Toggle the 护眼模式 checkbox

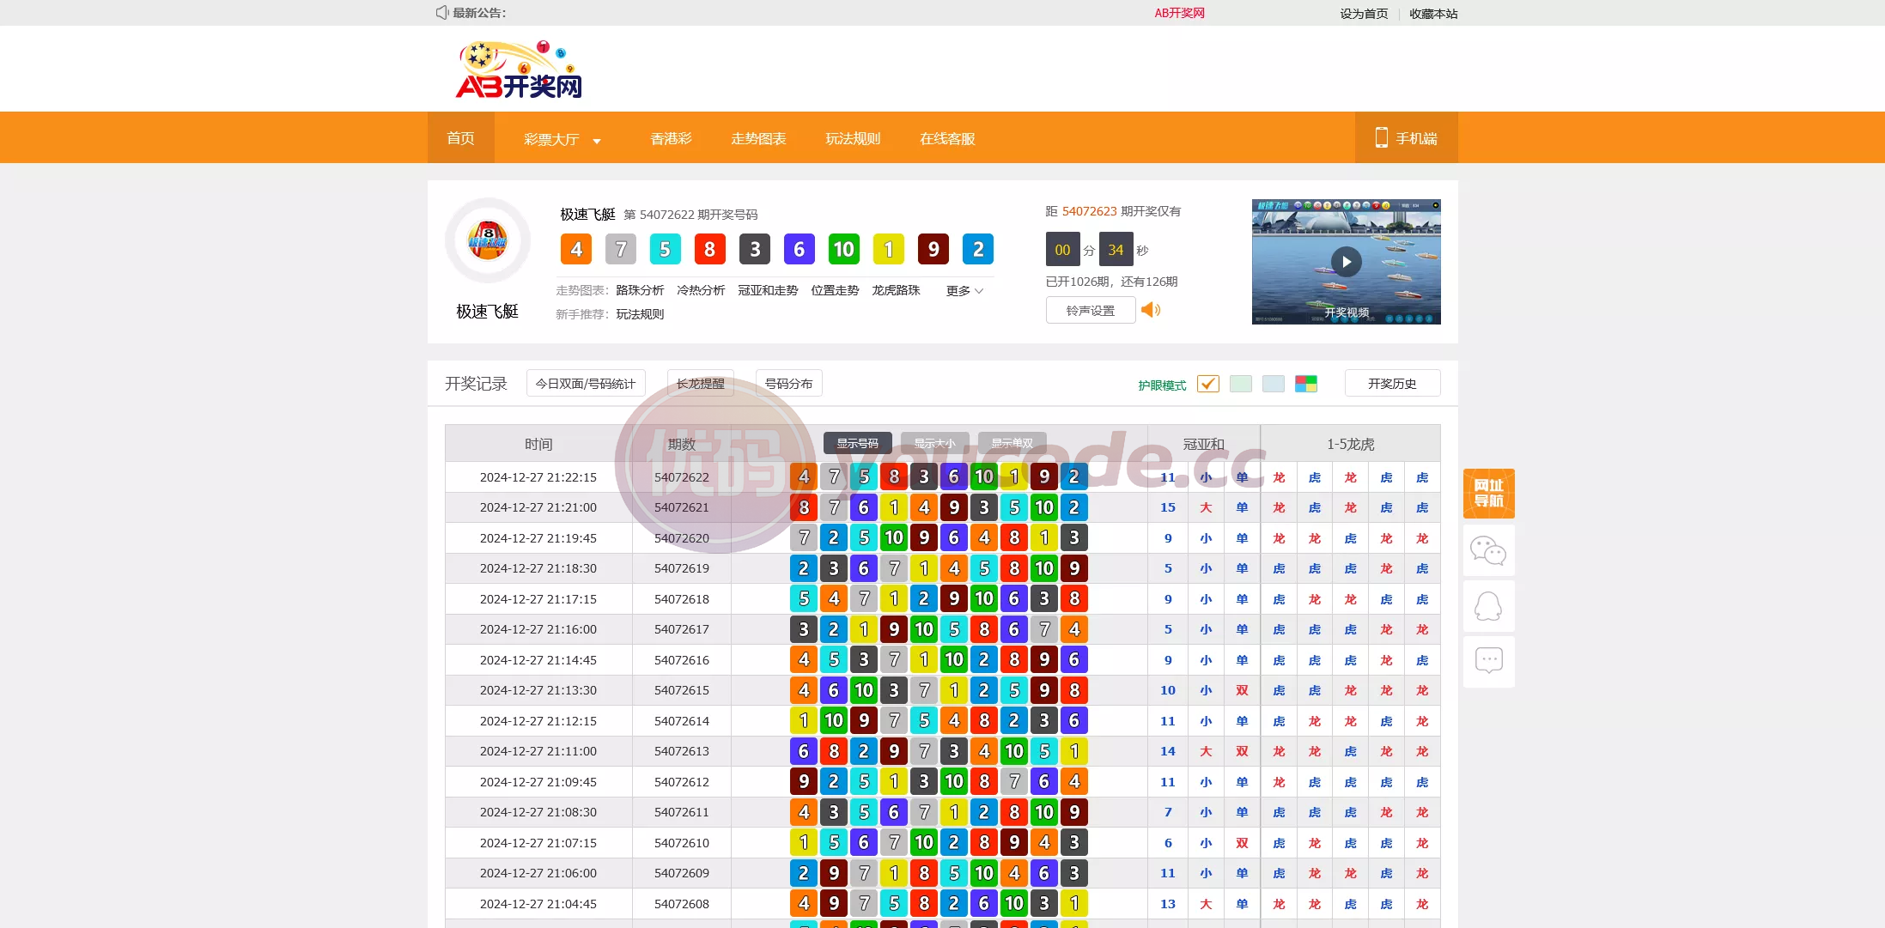coord(1207,384)
